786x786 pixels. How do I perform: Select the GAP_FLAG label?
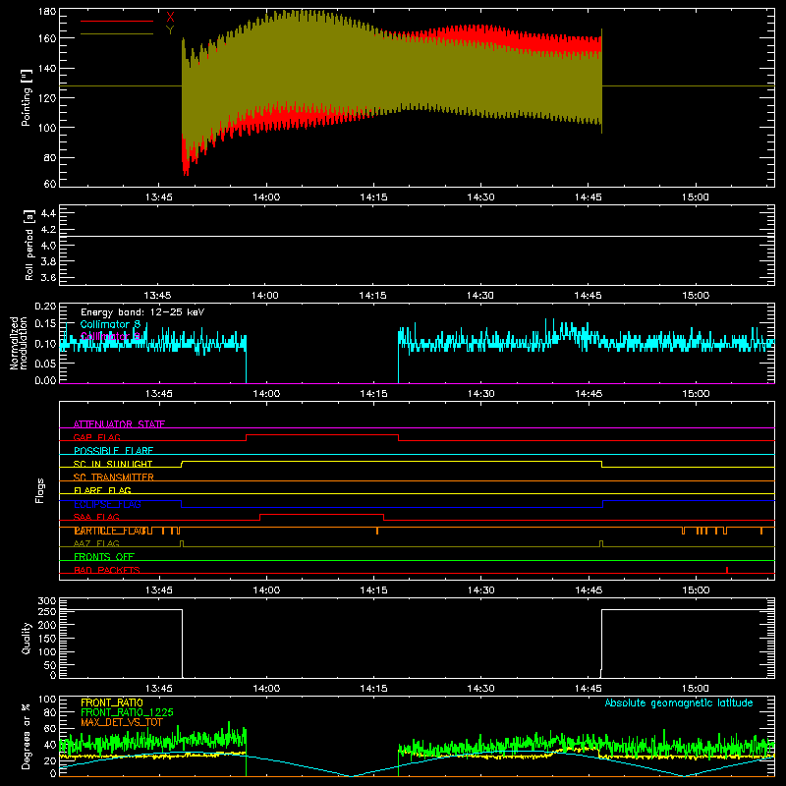pos(96,437)
